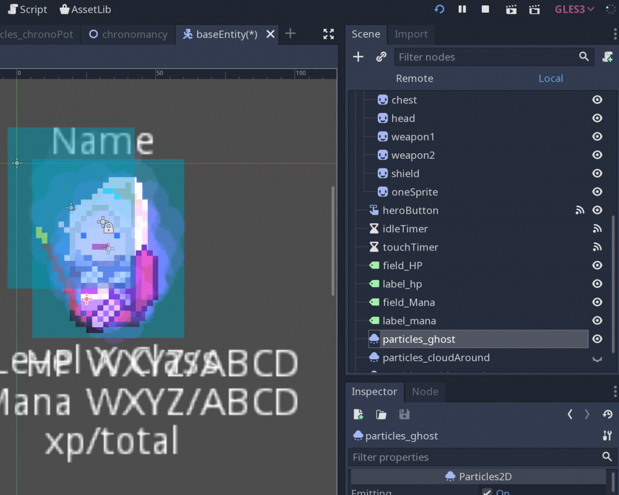Viewport: 619px width, 495px height.
Task: Click the signal icon on idleTimer
Action: [x=597, y=228]
